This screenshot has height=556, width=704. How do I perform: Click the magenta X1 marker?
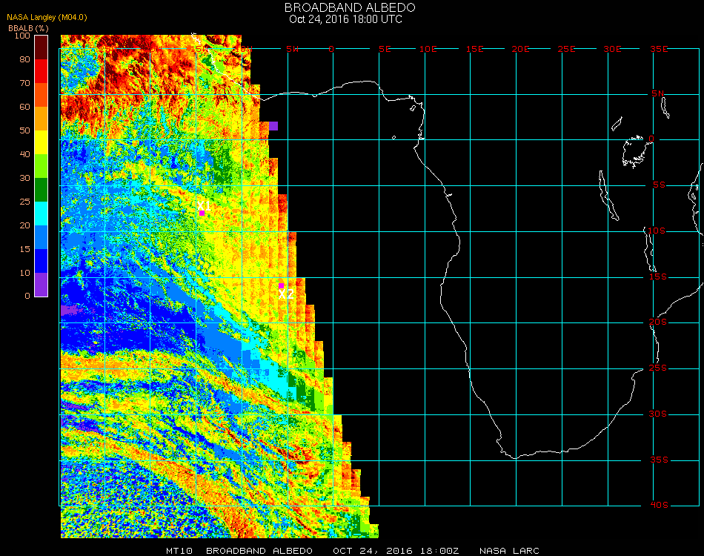(202, 213)
